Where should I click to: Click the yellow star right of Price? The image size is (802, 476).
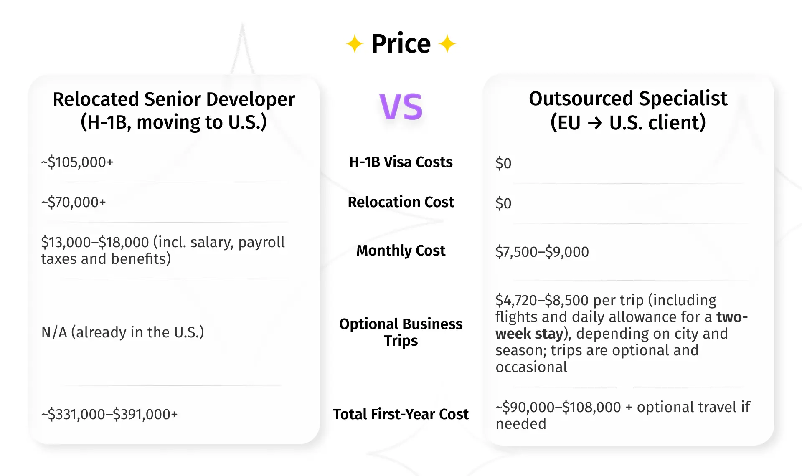click(447, 44)
